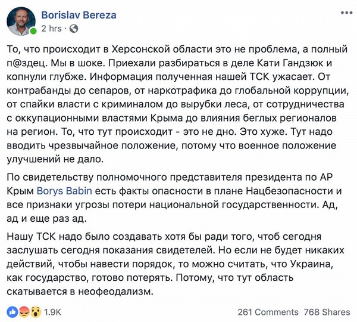Click the blue Like reaction icon
Screen dimensions: 357x322
coord(12,312)
